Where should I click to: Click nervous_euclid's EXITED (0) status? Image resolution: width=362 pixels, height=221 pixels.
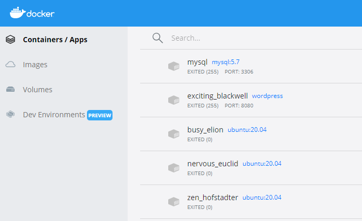click(x=199, y=174)
